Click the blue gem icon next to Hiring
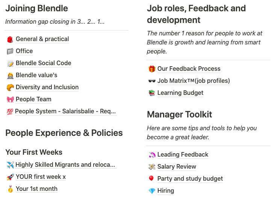The width and height of the screenshot is (272, 198). [x=152, y=191]
